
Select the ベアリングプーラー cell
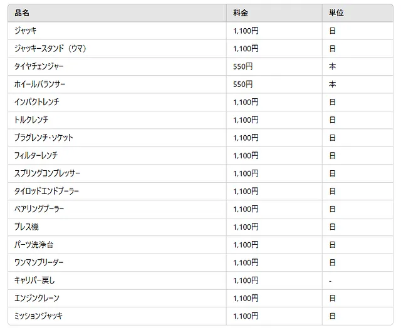click(x=39, y=209)
